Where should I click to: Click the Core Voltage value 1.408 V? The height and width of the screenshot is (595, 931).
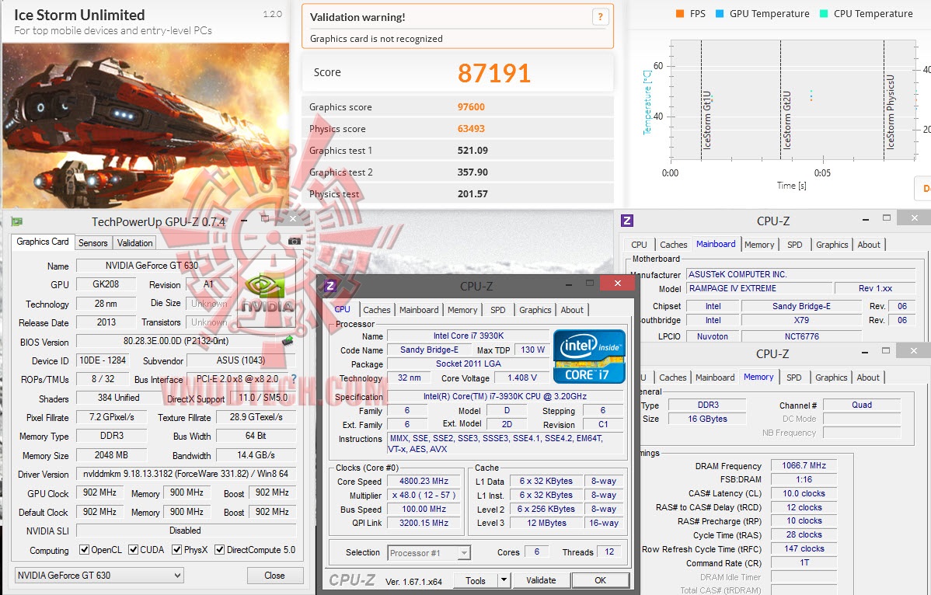pos(522,378)
